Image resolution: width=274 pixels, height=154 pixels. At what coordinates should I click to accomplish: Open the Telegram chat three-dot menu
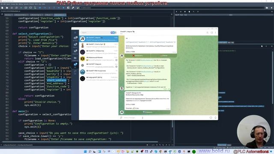(215, 33)
